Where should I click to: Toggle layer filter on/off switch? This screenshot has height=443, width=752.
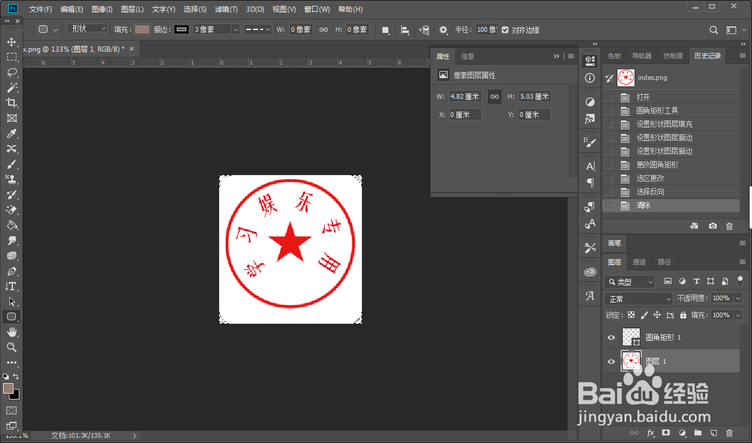(740, 281)
